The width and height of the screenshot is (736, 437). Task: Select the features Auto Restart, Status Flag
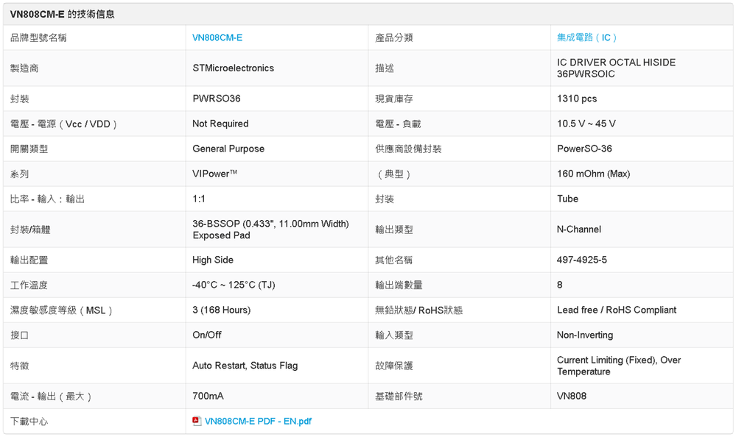click(245, 365)
